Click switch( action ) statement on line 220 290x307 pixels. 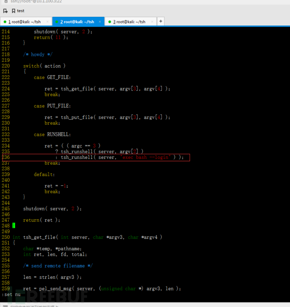(44, 66)
